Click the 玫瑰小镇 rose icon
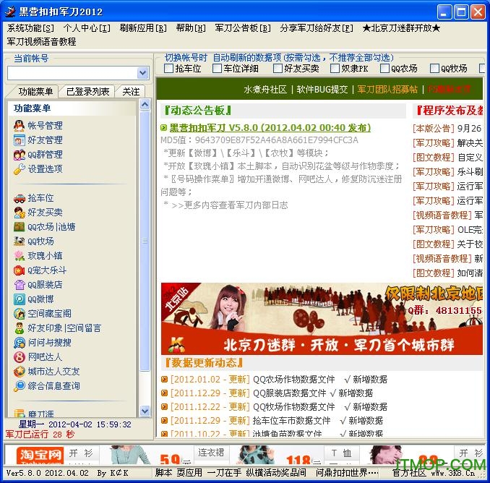Viewport: 490px width, 483px height. (x=20, y=255)
